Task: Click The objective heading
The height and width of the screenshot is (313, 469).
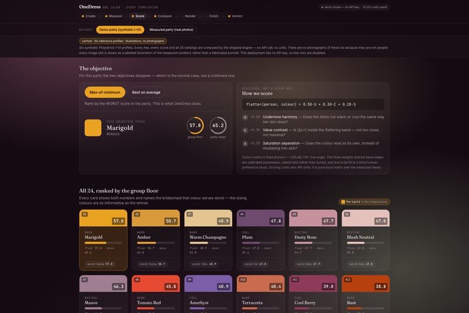Action: click(95, 69)
